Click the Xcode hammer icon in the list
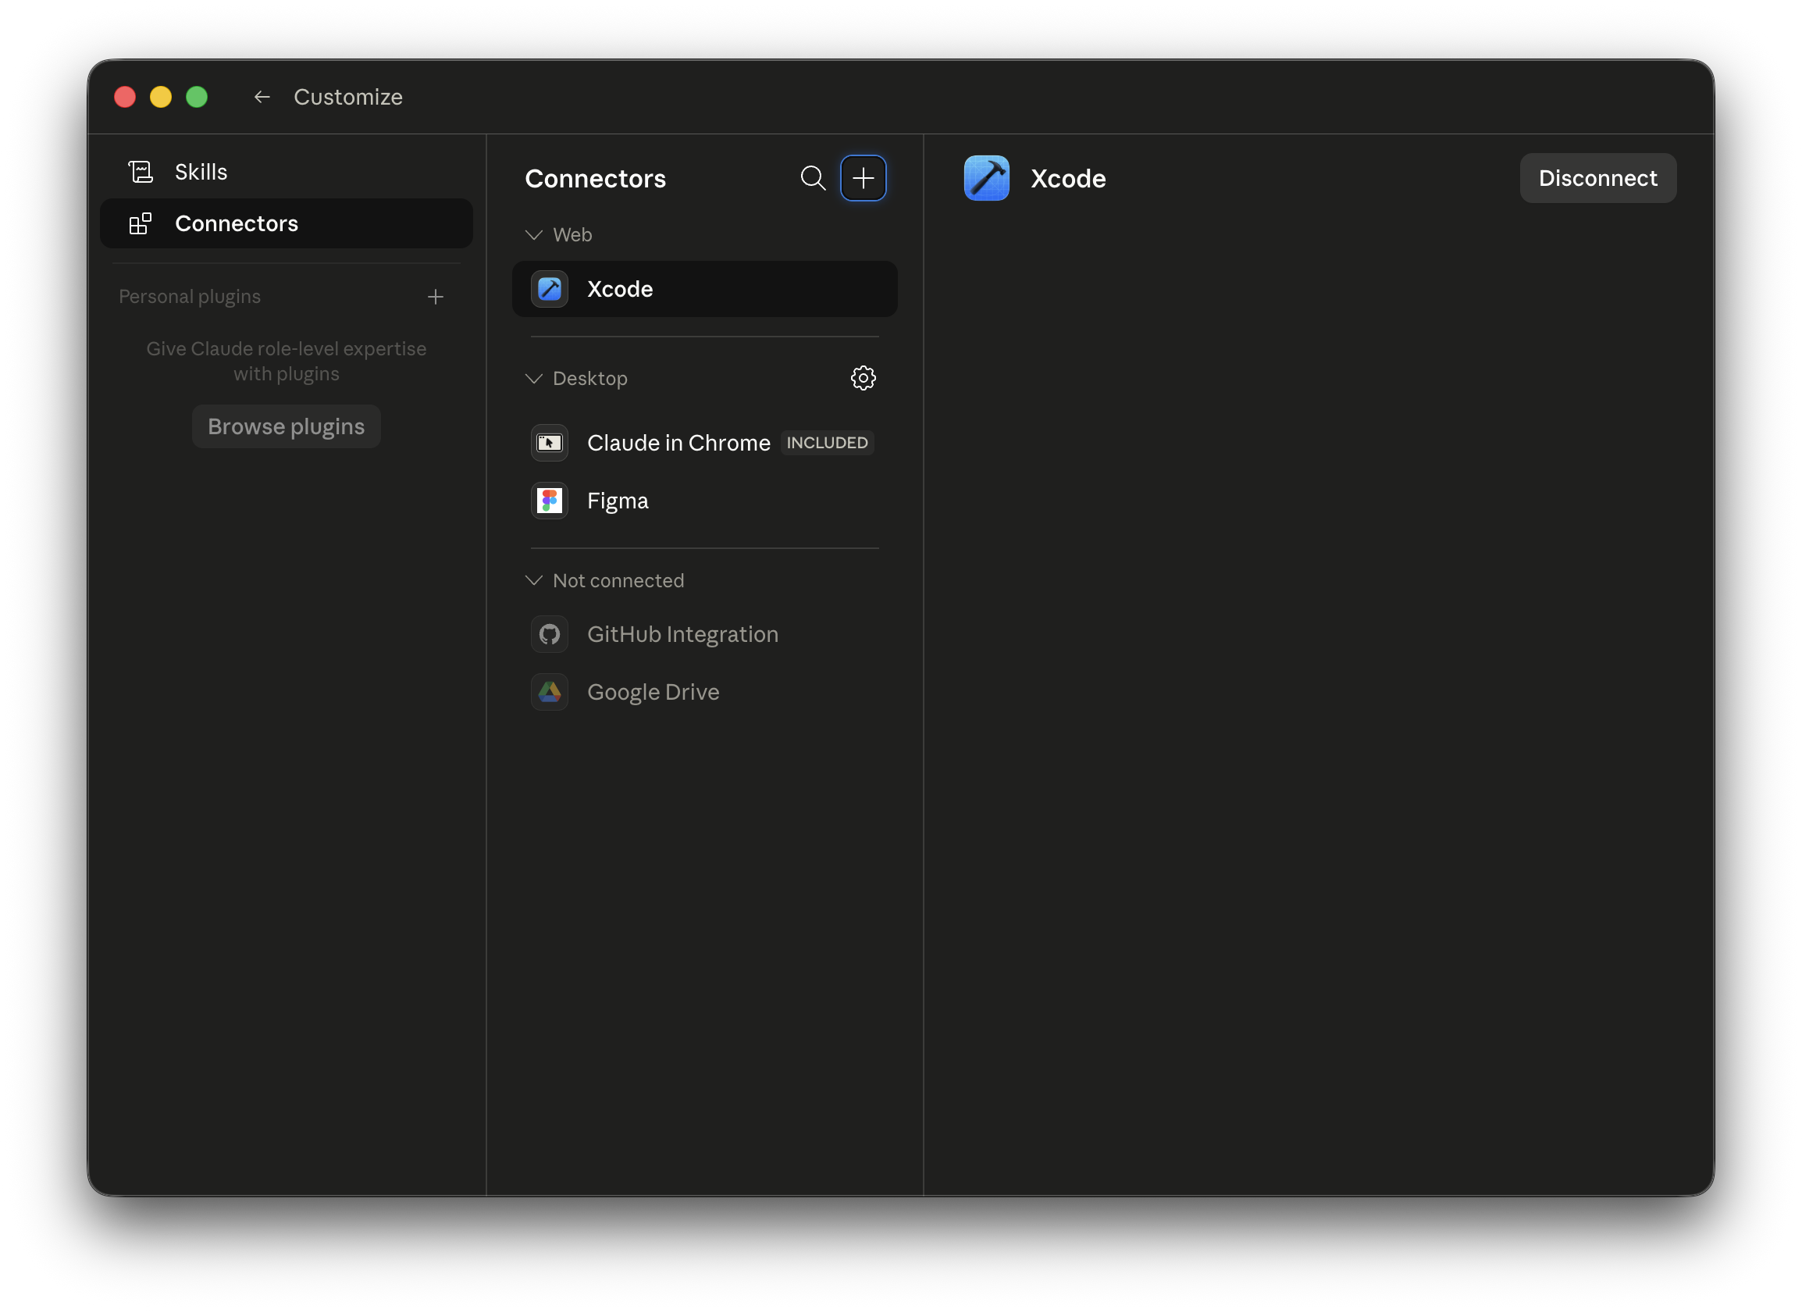 coord(550,289)
